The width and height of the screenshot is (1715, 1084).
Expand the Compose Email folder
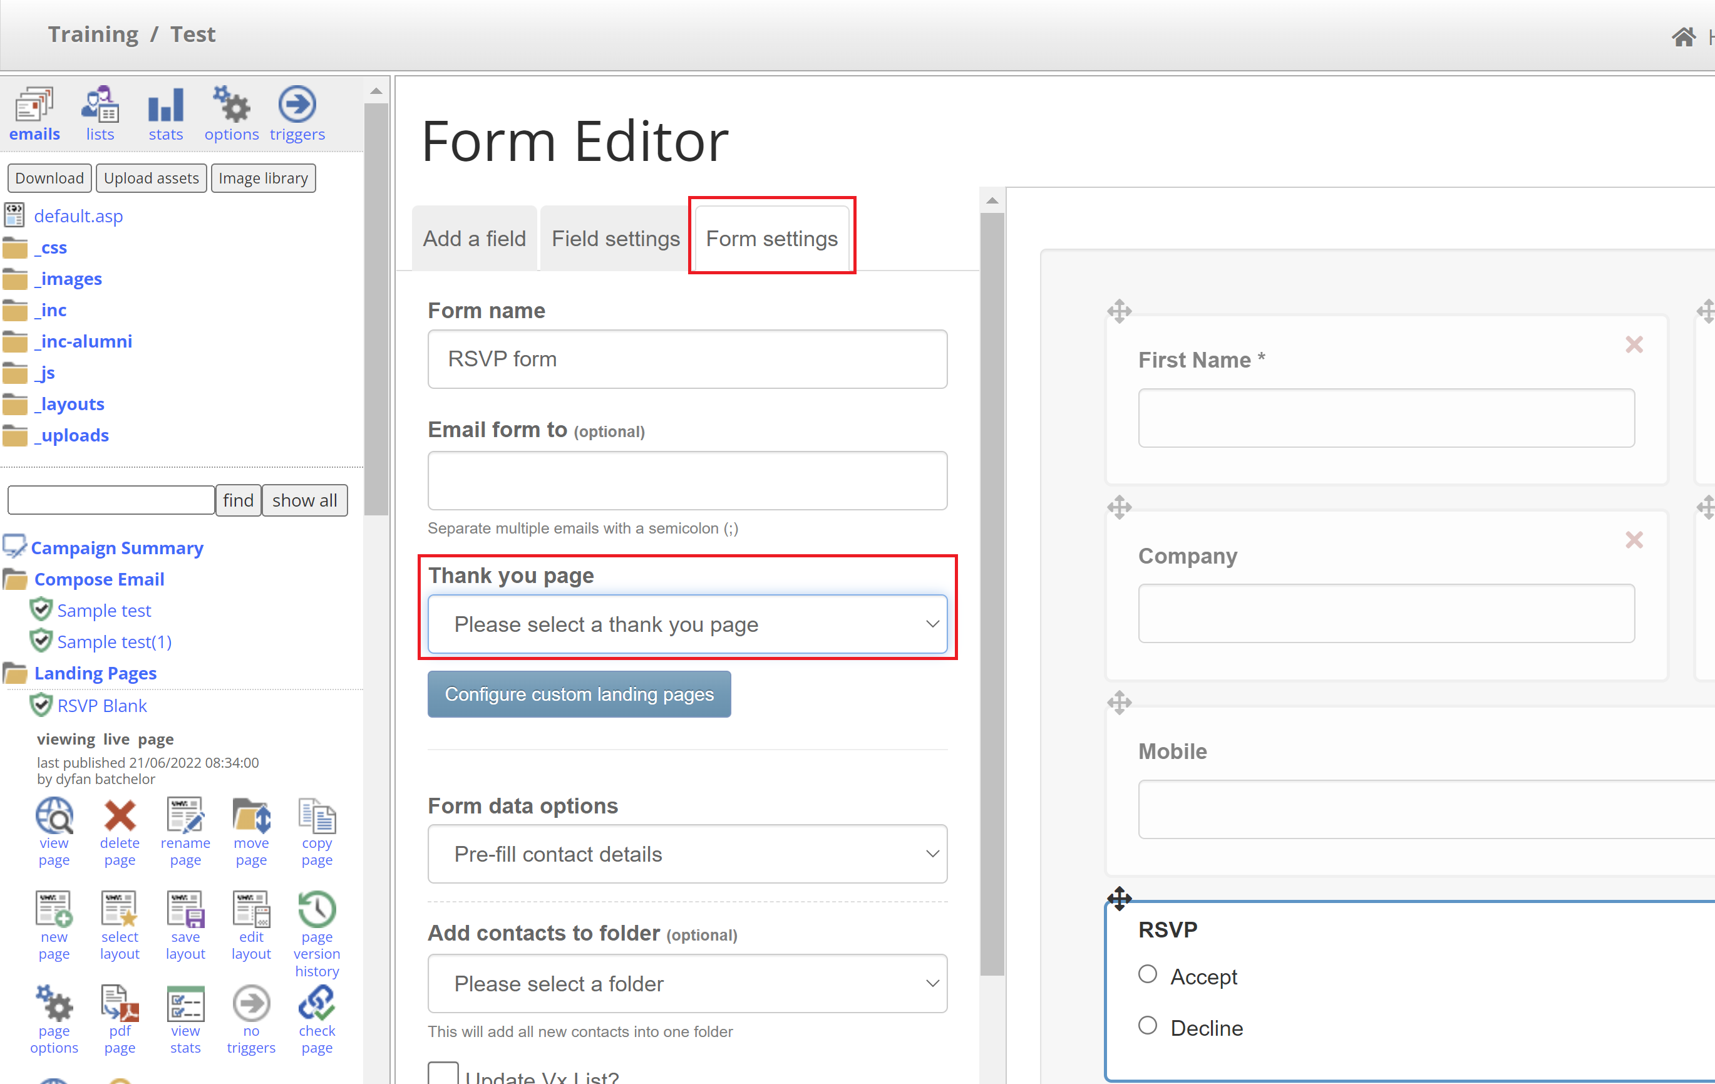[99, 579]
